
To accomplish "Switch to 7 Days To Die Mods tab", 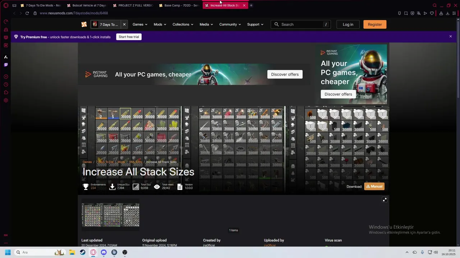I will pyautogui.click(x=41, y=5).
